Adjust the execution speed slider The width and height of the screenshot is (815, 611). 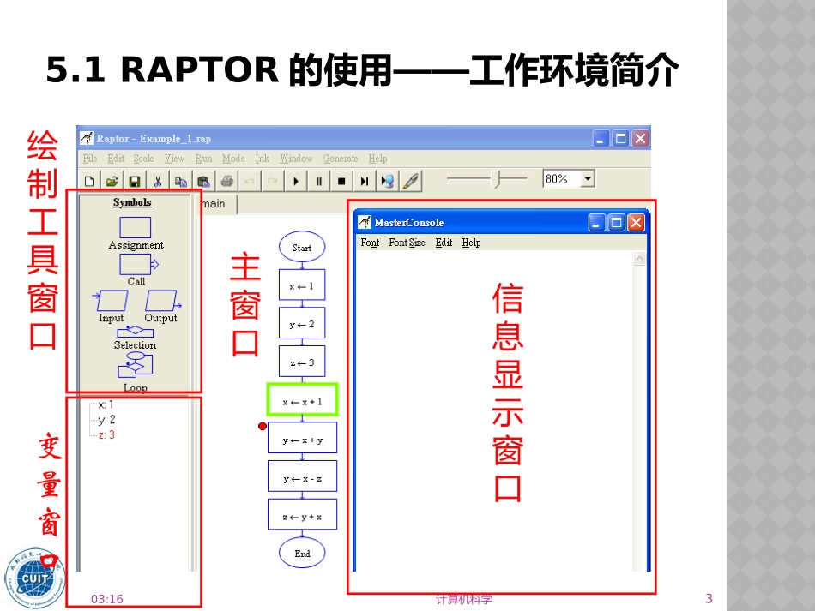(497, 179)
